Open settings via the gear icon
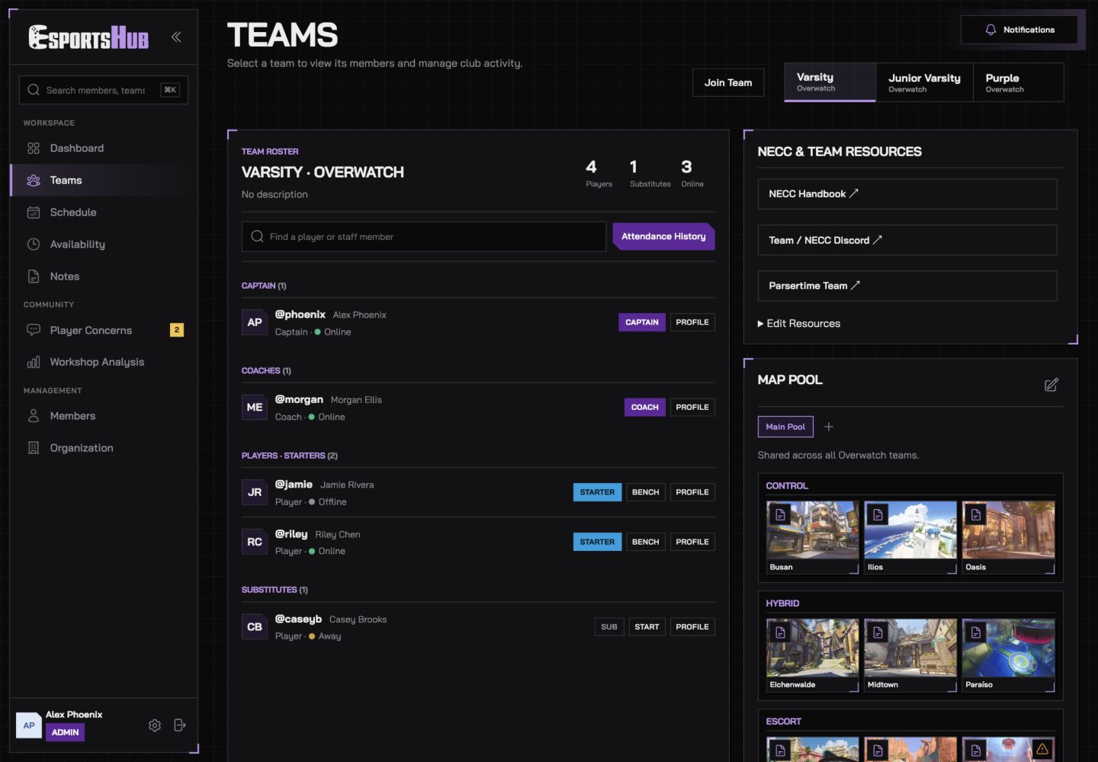Screen dimensions: 1098x762 point(155,725)
